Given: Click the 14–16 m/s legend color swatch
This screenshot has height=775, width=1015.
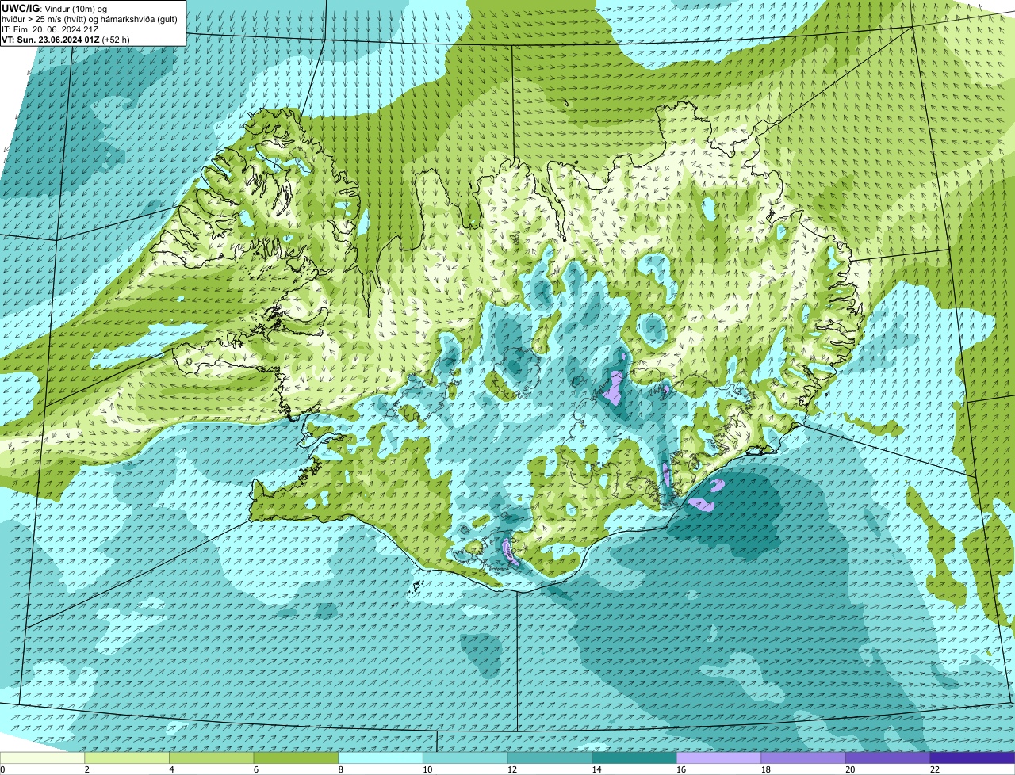Looking at the screenshot, I should click(634, 758).
